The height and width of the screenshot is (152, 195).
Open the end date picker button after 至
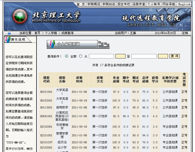(163, 56)
